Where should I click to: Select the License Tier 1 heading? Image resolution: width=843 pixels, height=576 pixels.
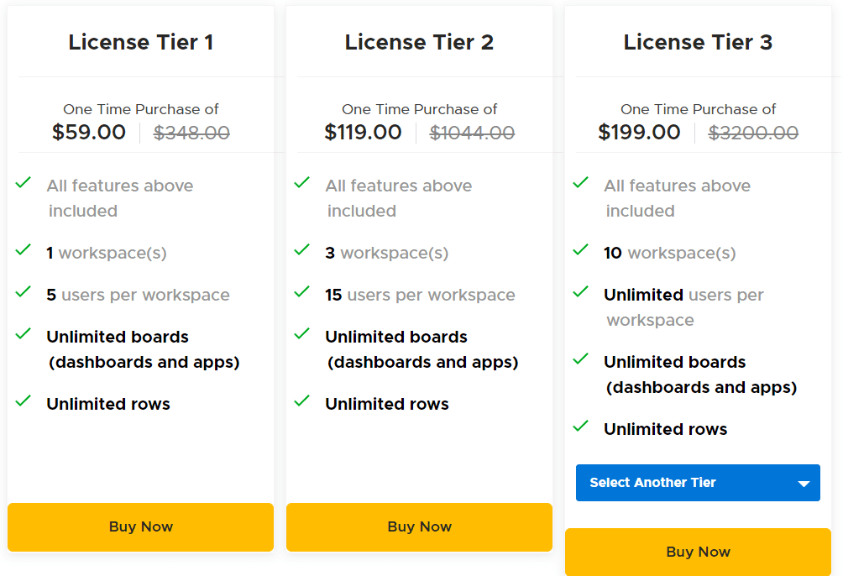pos(140,42)
